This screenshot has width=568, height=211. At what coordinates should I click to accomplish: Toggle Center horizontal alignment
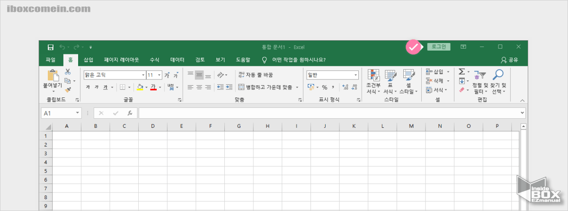[199, 87]
